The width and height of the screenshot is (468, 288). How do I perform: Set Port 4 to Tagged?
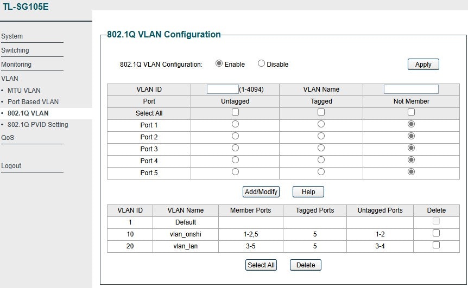pyautogui.click(x=321, y=160)
